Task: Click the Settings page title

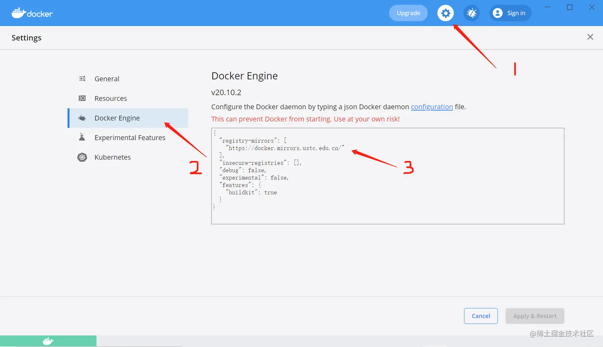Action: (26, 37)
